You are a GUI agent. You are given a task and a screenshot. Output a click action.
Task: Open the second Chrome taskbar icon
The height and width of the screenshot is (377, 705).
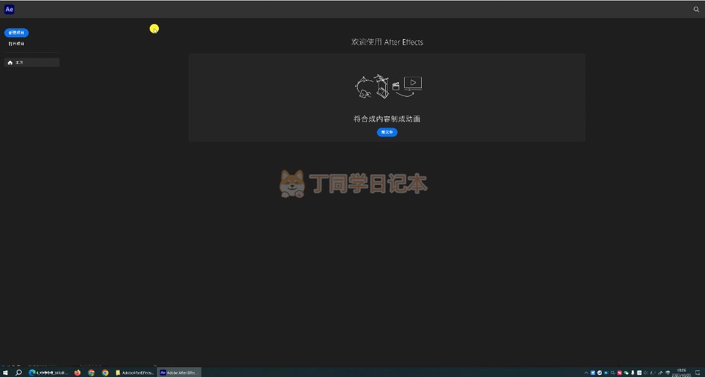(x=105, y=372)
